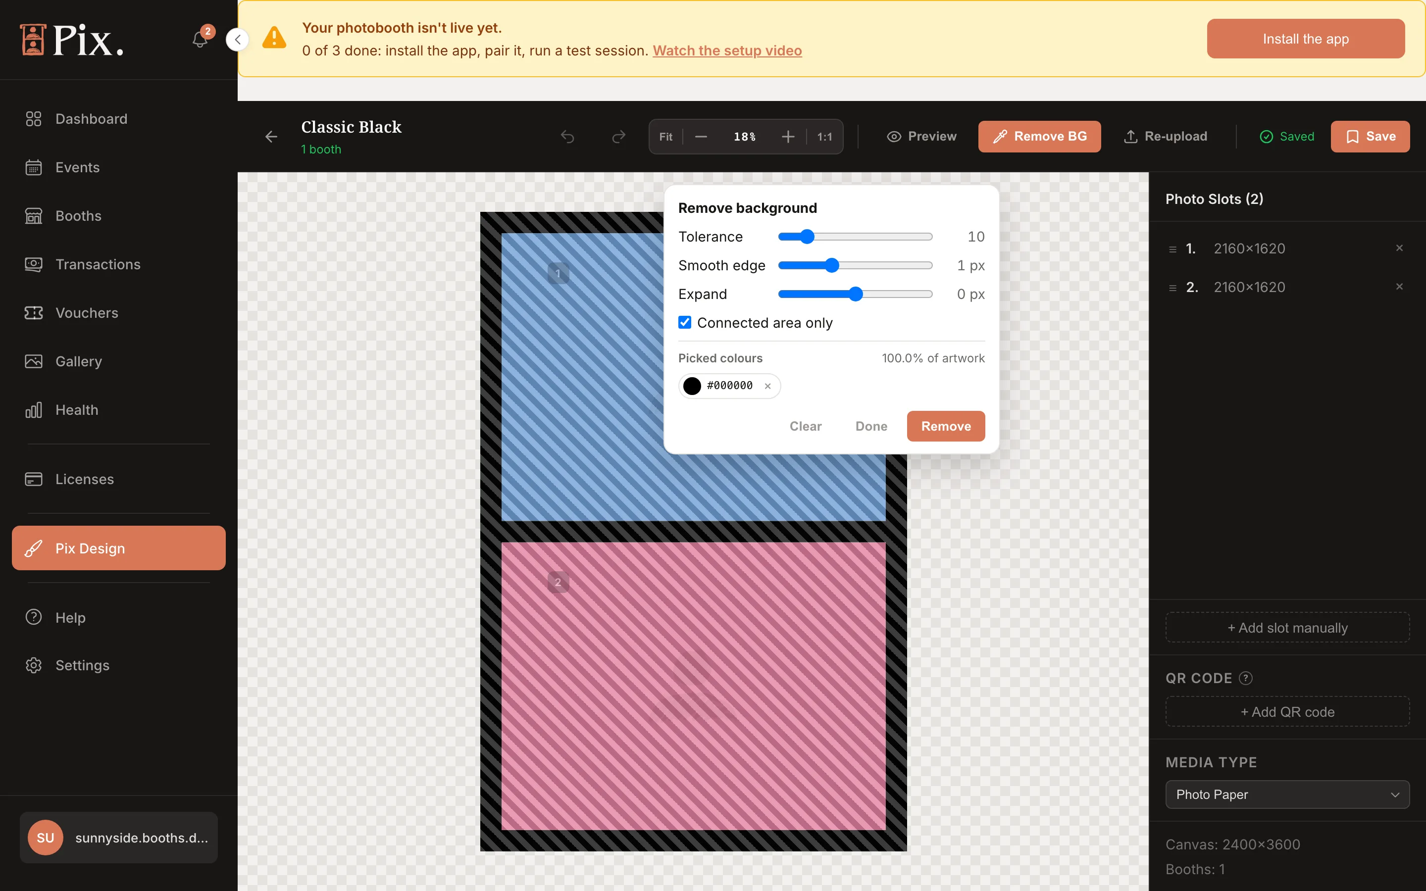
Task: Open Events in the sidebar
Action: point(118,167)
